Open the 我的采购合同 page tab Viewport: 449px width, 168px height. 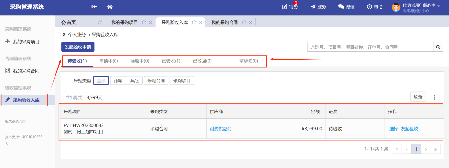[224, 23]
